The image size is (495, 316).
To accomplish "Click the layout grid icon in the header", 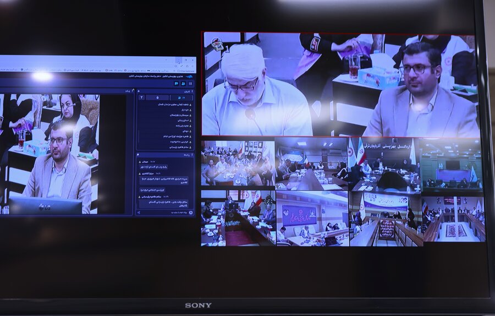I will tap(191, 84).
